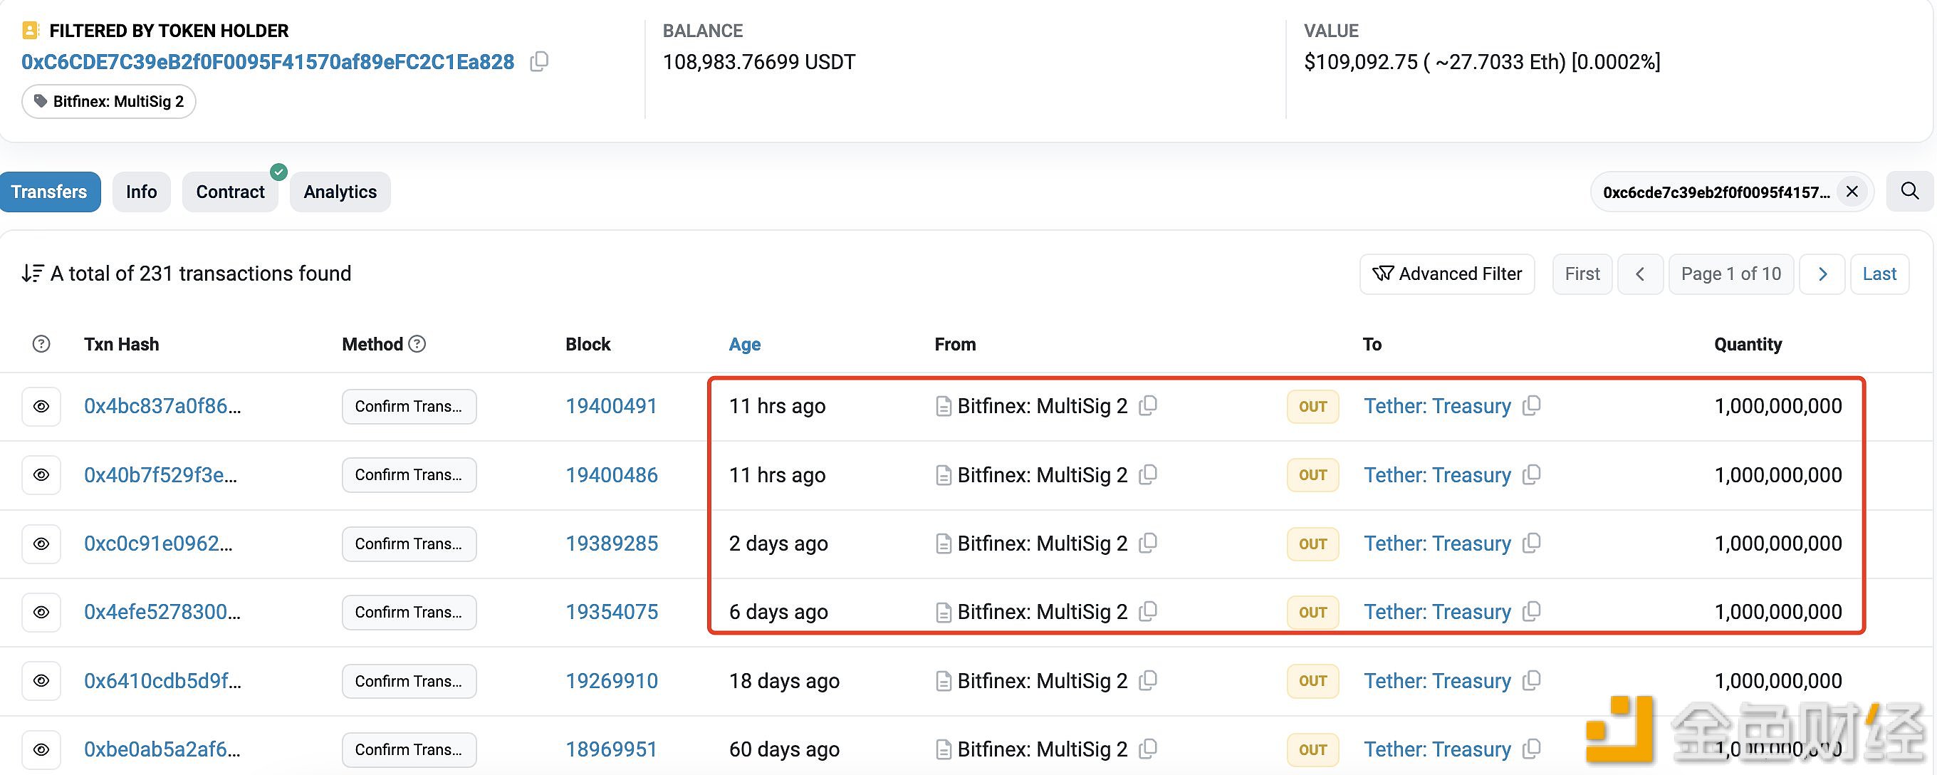Copy From address in 6 days ago row
The width and height of the screenshot is (1937, 775).
(1147, 611)
